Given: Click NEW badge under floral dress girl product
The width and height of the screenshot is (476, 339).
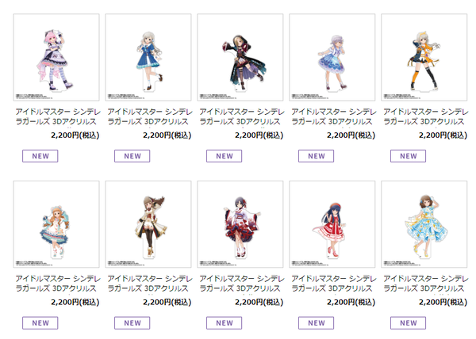Looking at the screenshot, I should coord(408,323).
